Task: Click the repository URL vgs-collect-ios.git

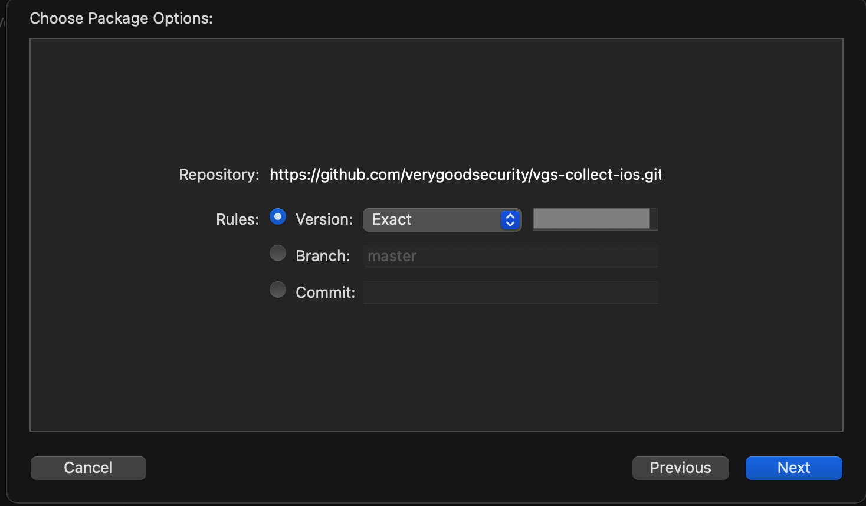Action: coord(465,175)
